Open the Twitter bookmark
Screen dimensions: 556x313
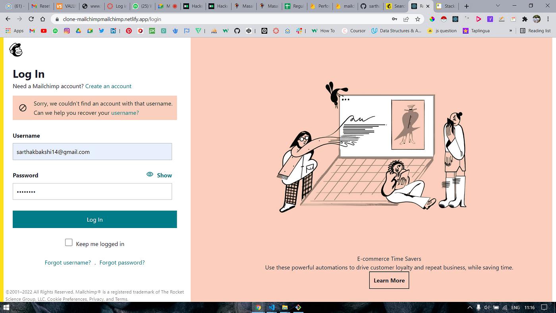[x=102, y=31]
